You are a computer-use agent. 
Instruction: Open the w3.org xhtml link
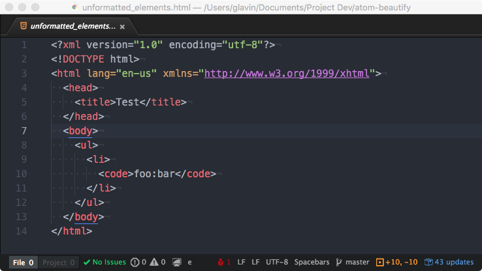(x=287, y=73)
